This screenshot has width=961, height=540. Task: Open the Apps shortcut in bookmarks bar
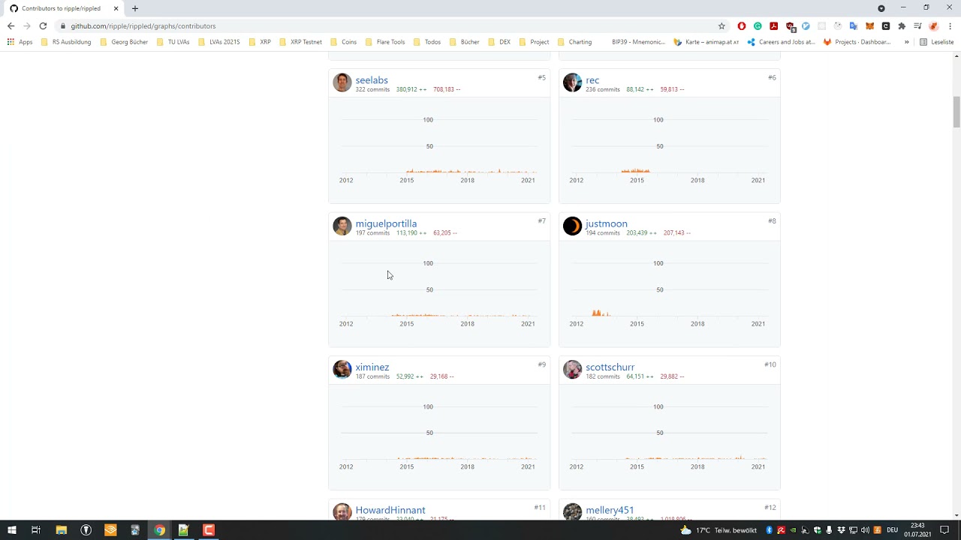(20, 42)
